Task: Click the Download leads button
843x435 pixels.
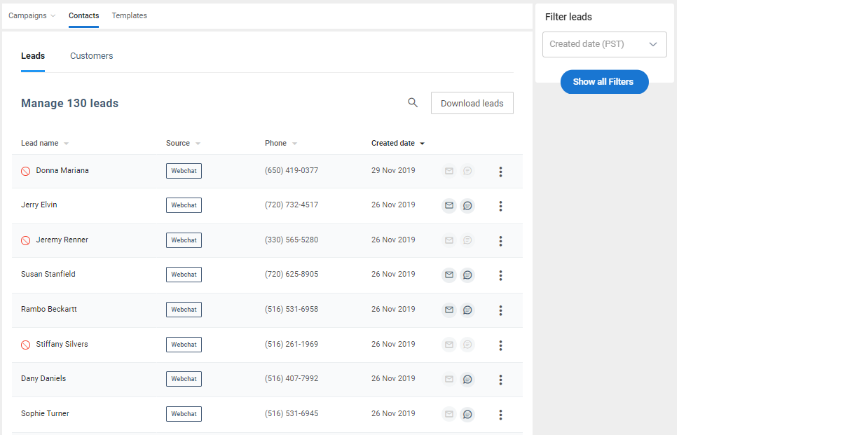Action: click(x=472, y=103)
